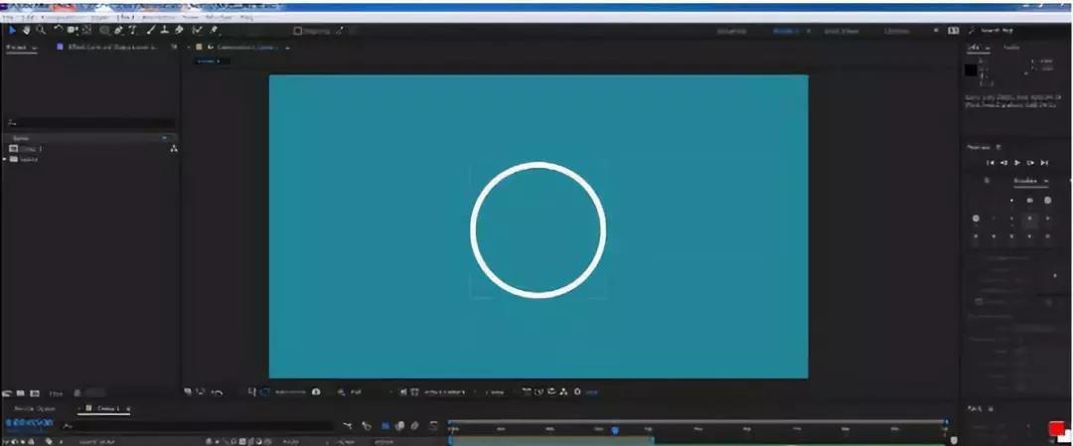This screenshot has width=1073, height=446.
Task: Select the Zoom magnifier tool
Action: 40,30
